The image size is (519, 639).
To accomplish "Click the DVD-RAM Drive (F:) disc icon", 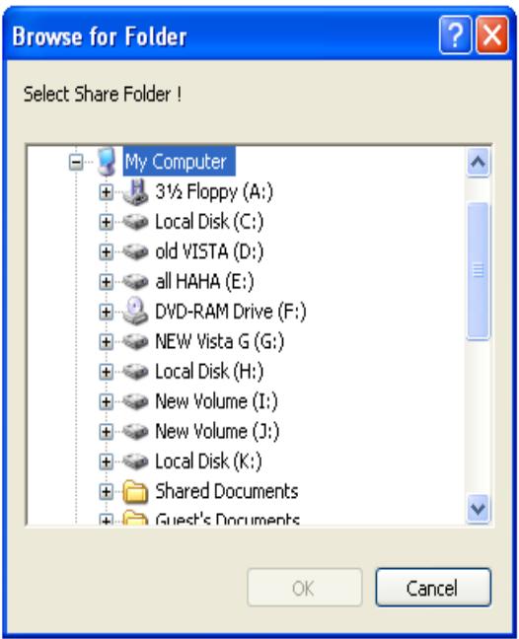I will click(x=135, y=311).
